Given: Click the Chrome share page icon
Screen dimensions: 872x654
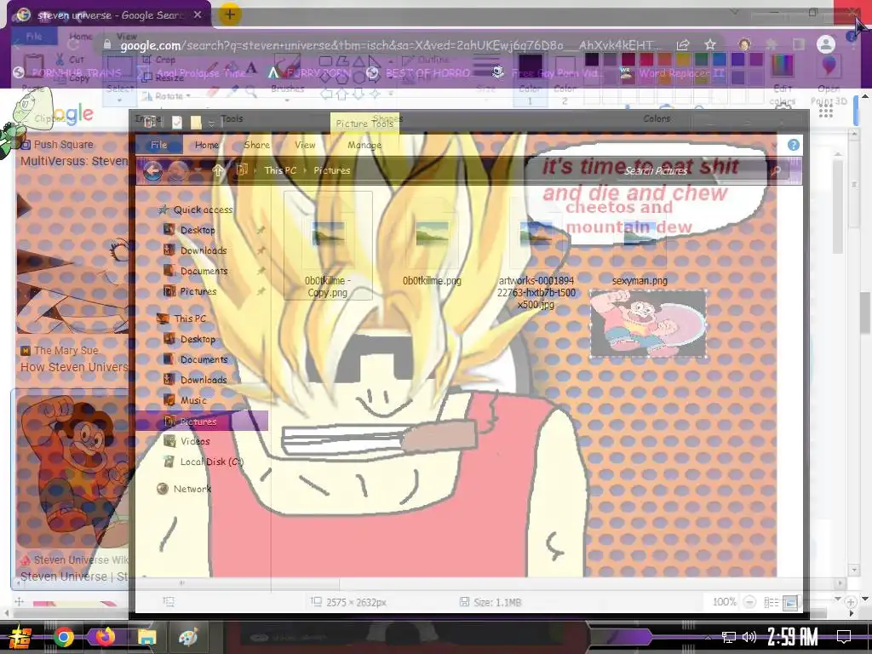Looking at the screenshot, I should 683,44.
